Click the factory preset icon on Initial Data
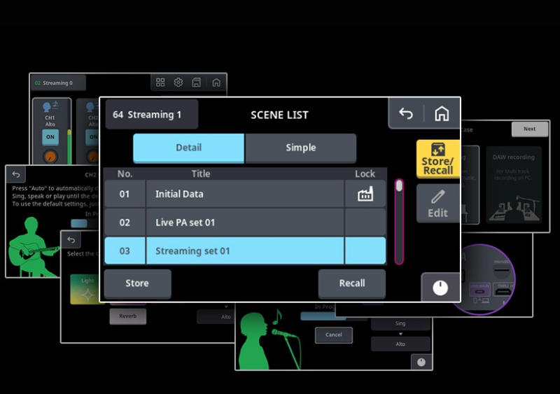The height and width of the screenshot is (394, 560). click(x=365, y=194)
